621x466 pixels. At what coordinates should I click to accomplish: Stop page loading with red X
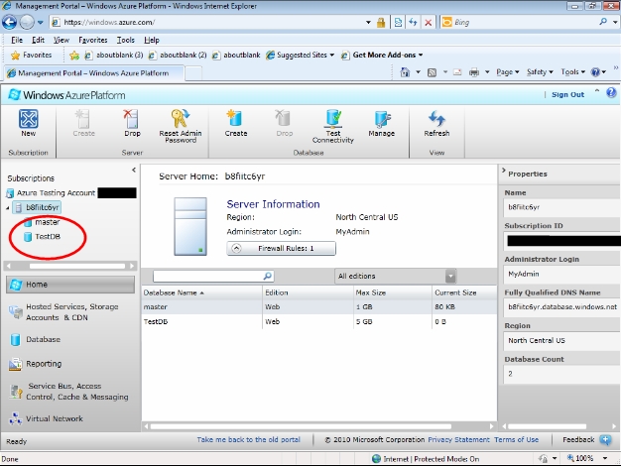[x=429, y=23]
